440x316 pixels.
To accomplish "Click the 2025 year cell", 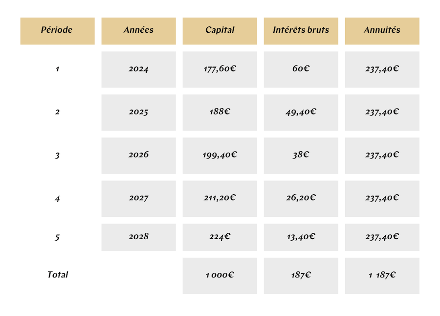I will tap(138, 113).
